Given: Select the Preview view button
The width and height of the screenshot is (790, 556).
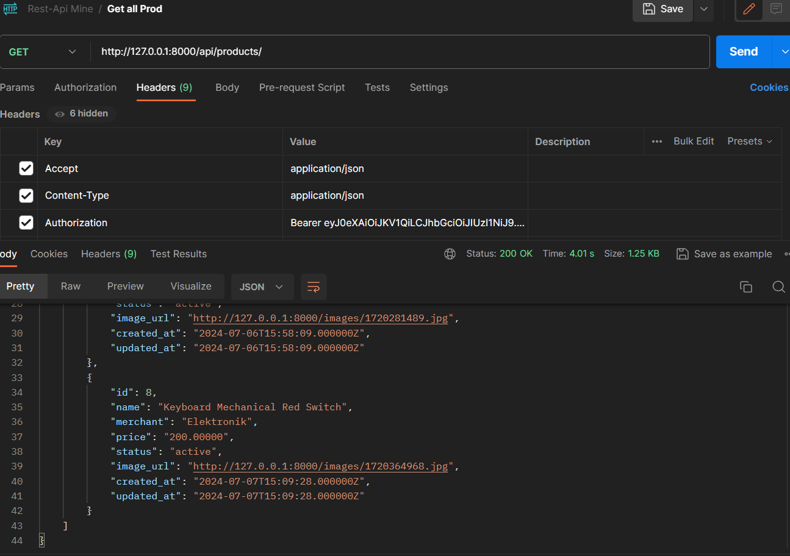Looking at the screenshot, I should 126,287.
